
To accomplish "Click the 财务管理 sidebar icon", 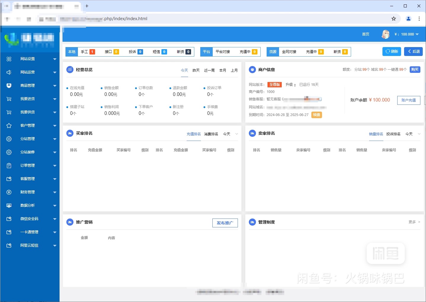I will point(9,192).
